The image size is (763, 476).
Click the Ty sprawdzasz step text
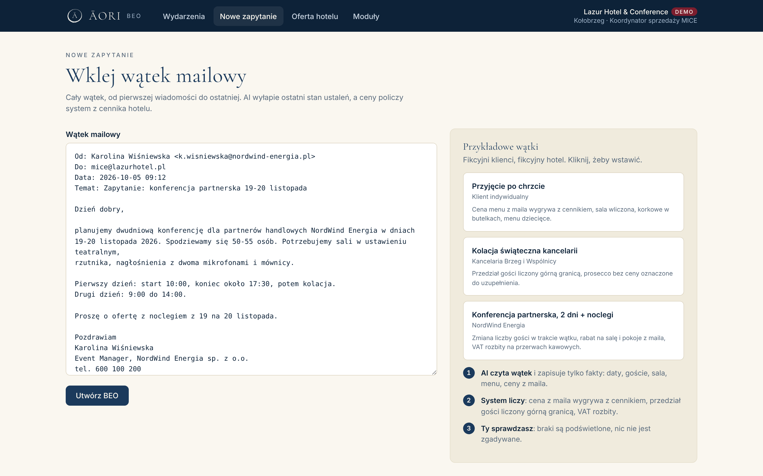(566, 433)
